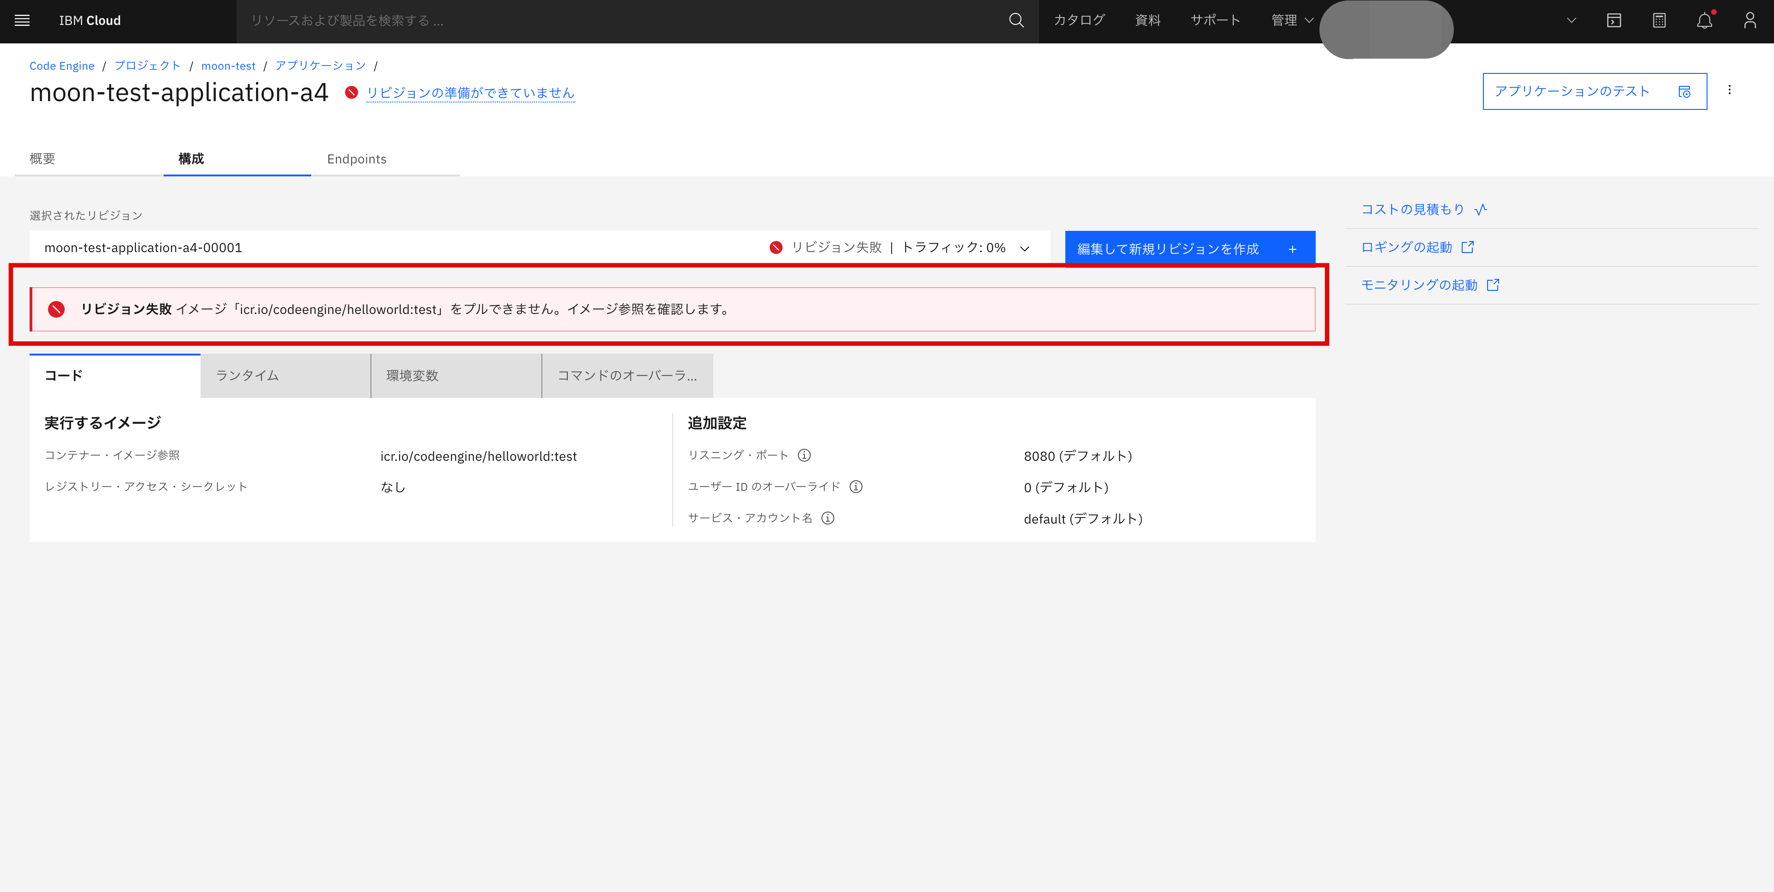Viewport: 1774px width, 892px height.
Task: Click the info icon beside リスニング・ポート
Action: click(x=804, y=455)
